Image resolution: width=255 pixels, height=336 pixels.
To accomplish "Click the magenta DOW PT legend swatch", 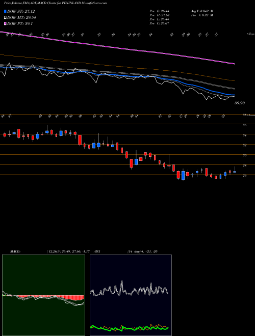I will point(5,23).
